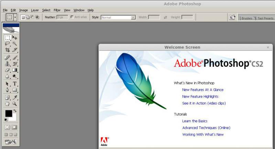This screenshot has width=275, height=149.
Task: Select the Rectangle shape tool
Action: [15, 90]
